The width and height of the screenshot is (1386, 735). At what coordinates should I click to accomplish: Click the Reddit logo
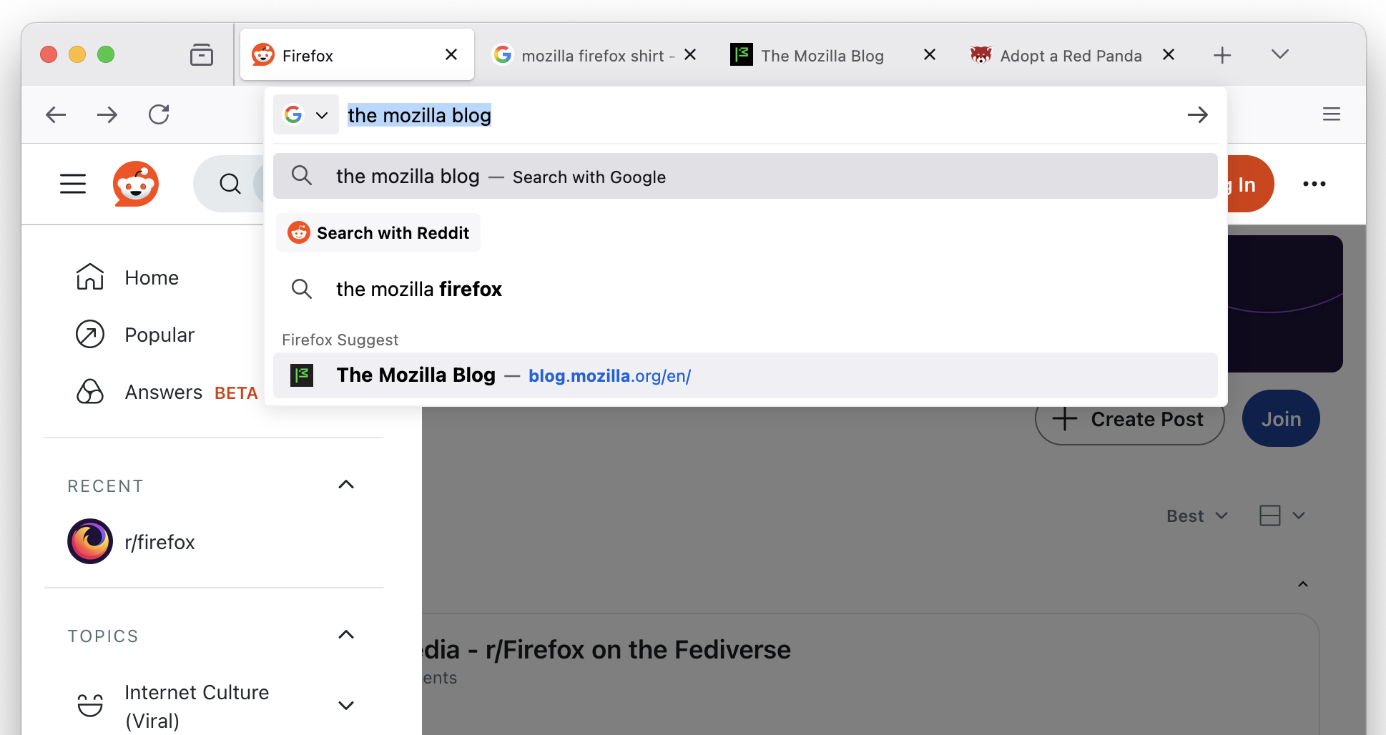coord(135,184)
